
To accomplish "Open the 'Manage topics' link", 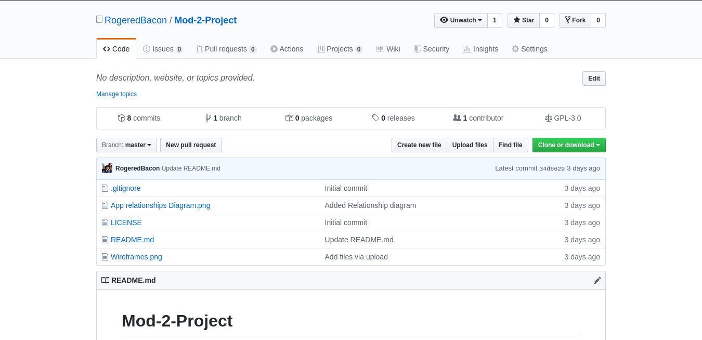I will (x=116, y=94).
